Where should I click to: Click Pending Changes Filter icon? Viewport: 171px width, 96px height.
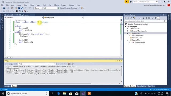139,18
